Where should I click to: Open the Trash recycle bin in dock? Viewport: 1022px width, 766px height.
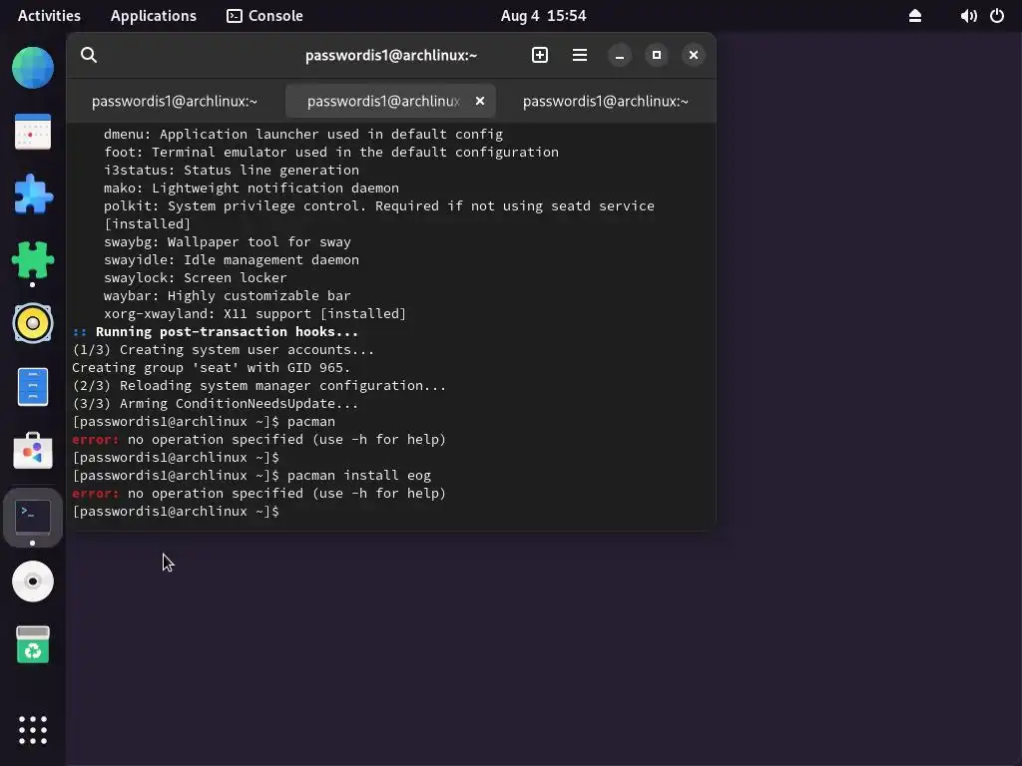[33, 645]
